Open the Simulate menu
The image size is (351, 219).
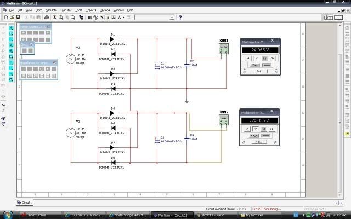pyautogui.click(x=51, y=10)
